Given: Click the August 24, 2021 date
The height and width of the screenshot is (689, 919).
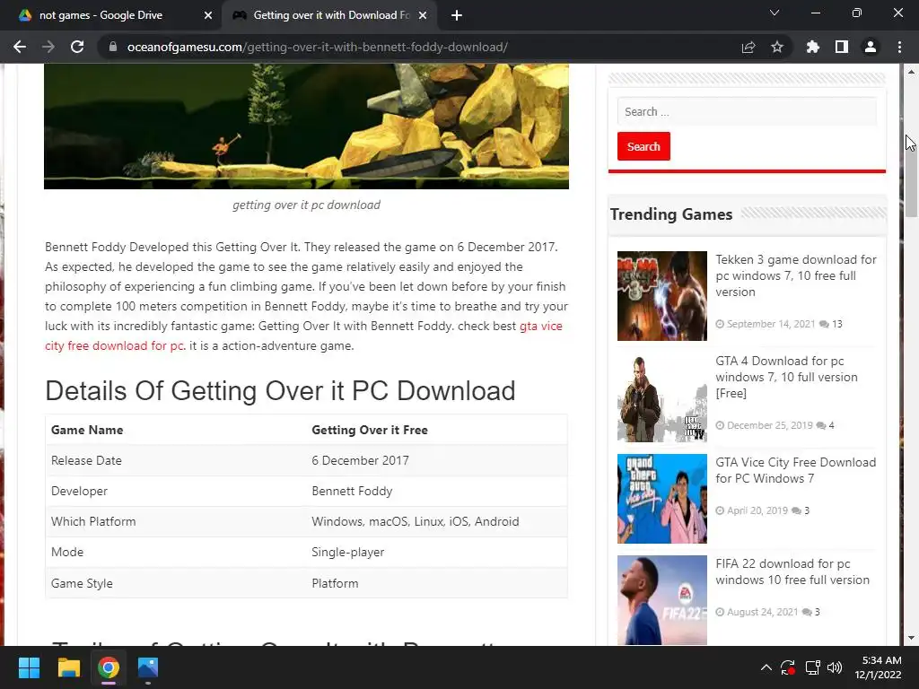Looking at the screenshot, I should 763,612.
